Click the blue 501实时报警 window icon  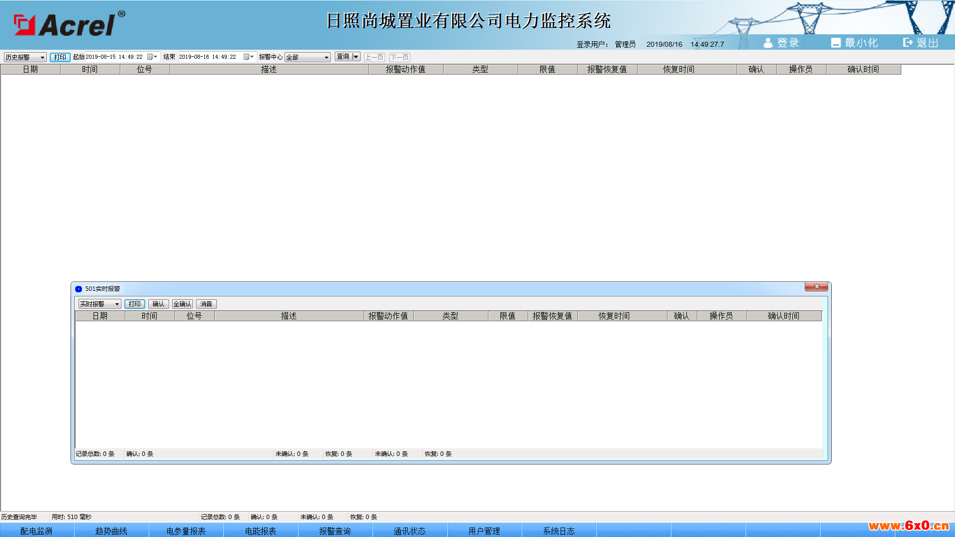coord(79,289)
